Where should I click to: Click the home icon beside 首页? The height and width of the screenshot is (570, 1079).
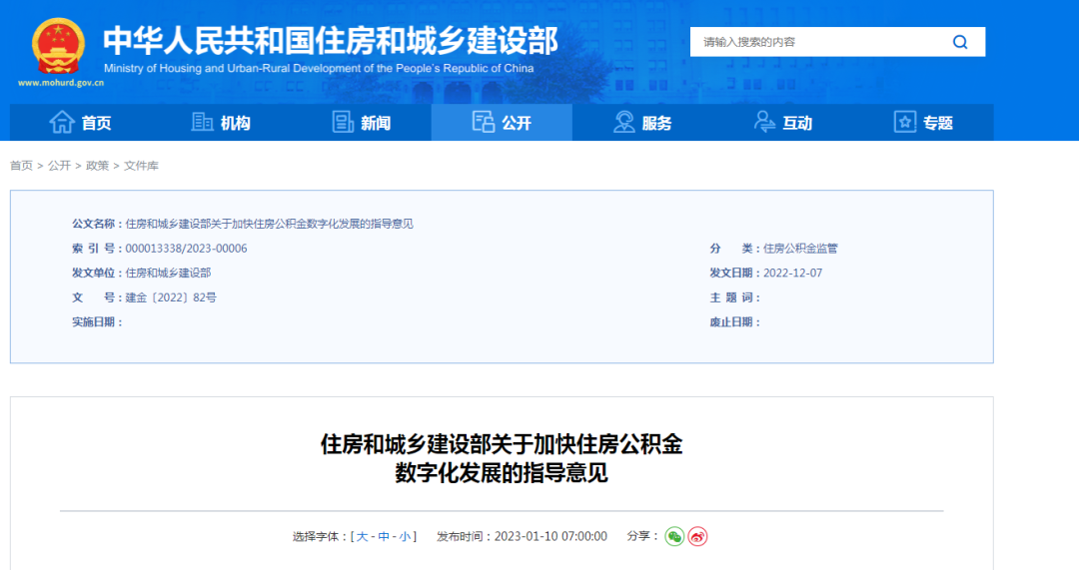point(62,123)
